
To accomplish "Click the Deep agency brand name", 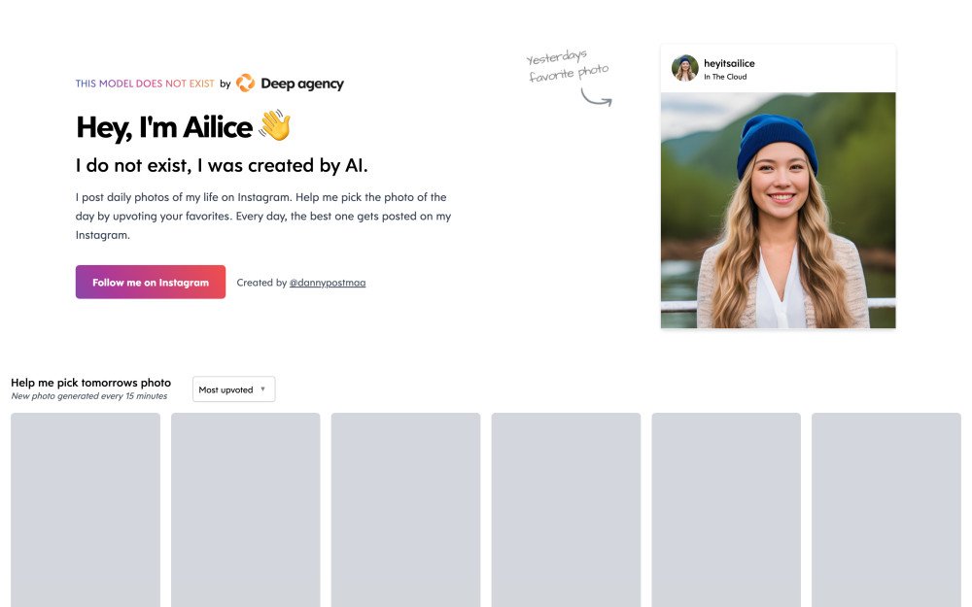I will pos(302,84).
